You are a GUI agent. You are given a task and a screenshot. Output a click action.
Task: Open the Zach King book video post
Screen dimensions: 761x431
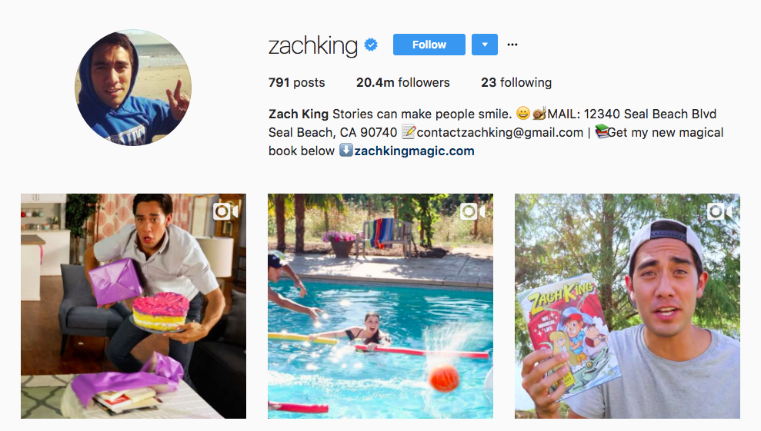pos(627,306)
